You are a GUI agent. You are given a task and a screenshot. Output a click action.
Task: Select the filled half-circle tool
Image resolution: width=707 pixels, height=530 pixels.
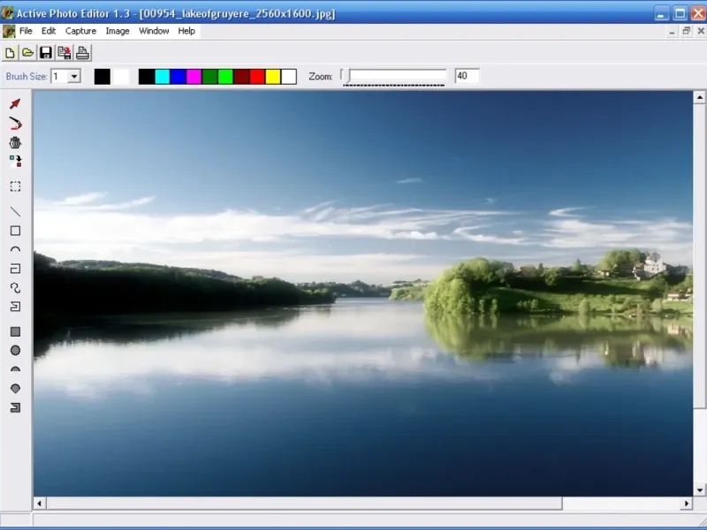point(15,369)
